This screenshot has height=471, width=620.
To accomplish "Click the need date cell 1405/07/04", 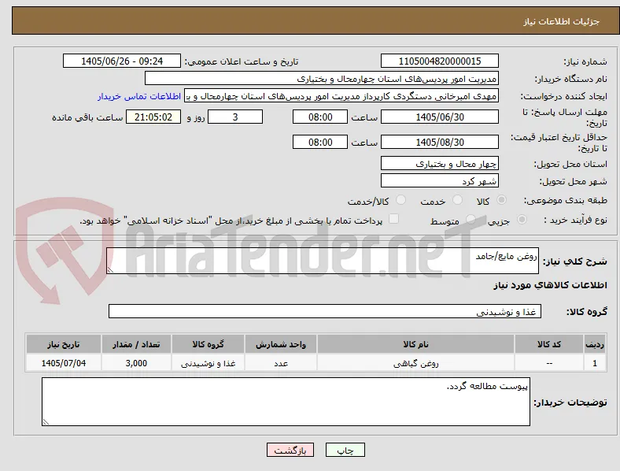I will click(x=63, y=363).
